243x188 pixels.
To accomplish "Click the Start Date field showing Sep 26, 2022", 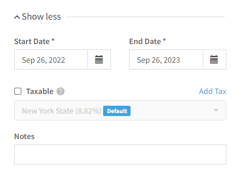I will [51, 60].
